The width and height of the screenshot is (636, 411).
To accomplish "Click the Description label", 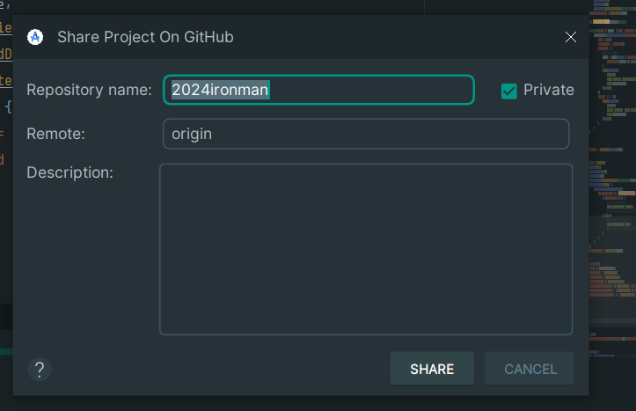I will point(69,172).
